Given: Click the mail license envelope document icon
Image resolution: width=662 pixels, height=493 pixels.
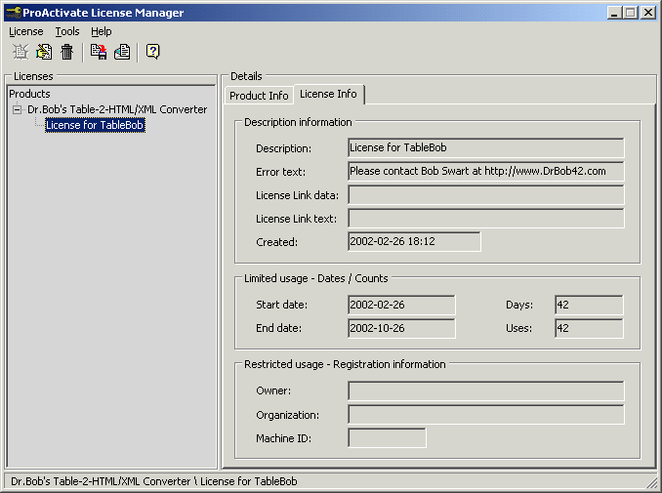Looking at the screenshot, I should [x=122, y=52].
